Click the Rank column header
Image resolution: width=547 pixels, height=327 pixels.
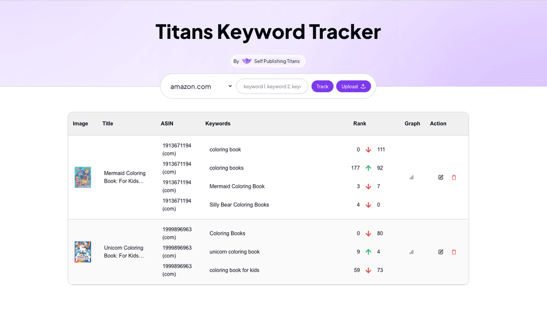tap(360, 124)
